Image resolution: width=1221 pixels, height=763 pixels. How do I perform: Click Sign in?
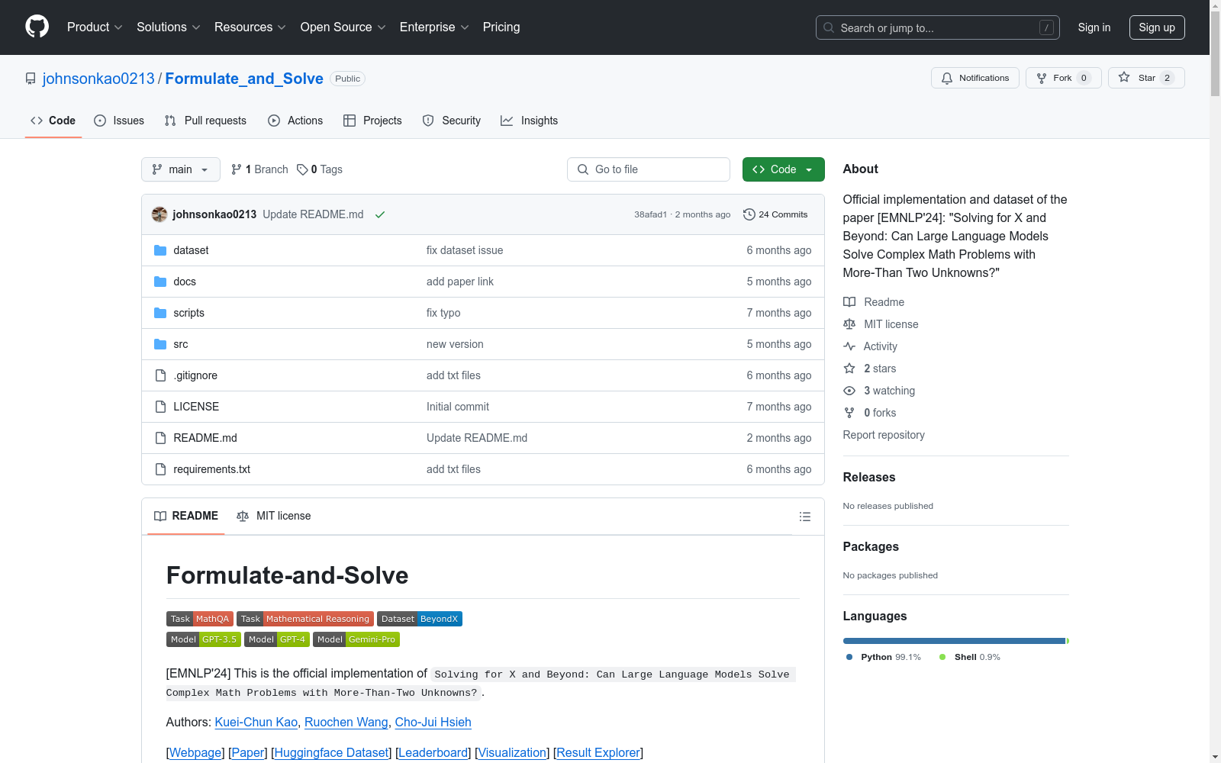1094,27
